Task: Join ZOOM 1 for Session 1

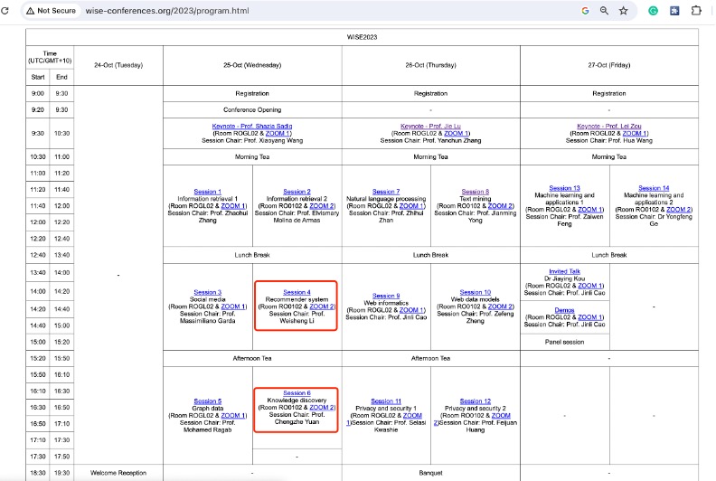Action: (233, 206)
